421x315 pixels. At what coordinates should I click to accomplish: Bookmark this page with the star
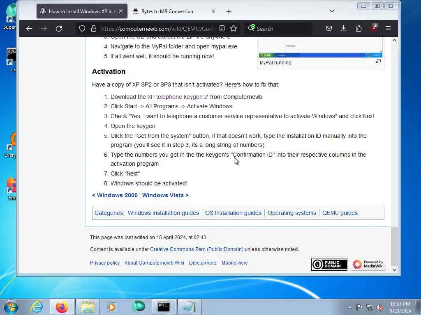click(x=234, y=28)
